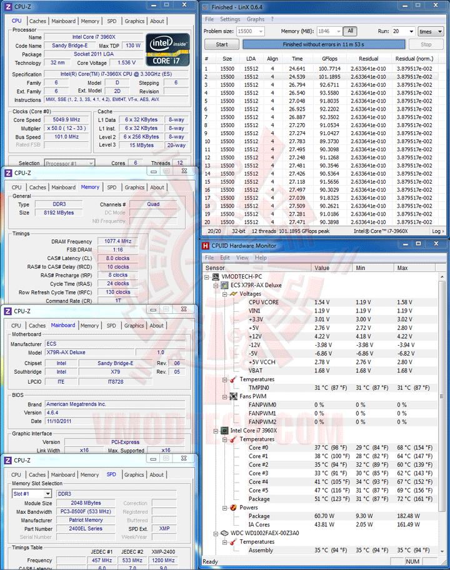Open About tab in CPU-Z Mainboard window

point(157,326)
